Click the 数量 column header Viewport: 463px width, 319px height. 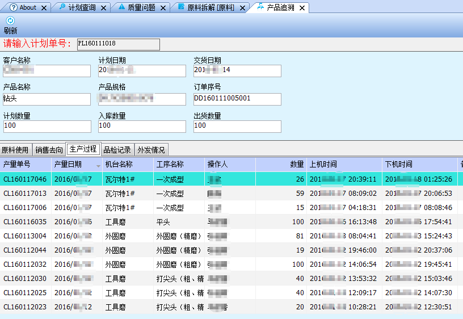281,165
